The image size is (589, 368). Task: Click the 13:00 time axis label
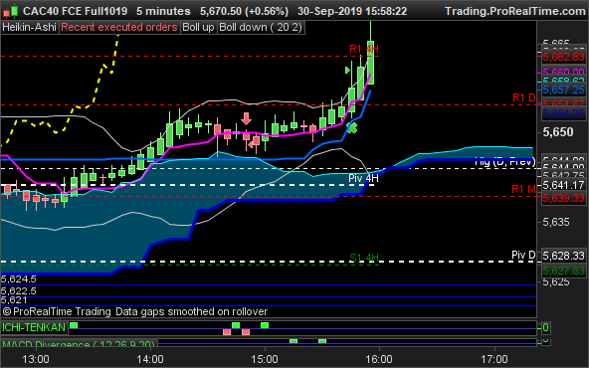tap(35, 359)
